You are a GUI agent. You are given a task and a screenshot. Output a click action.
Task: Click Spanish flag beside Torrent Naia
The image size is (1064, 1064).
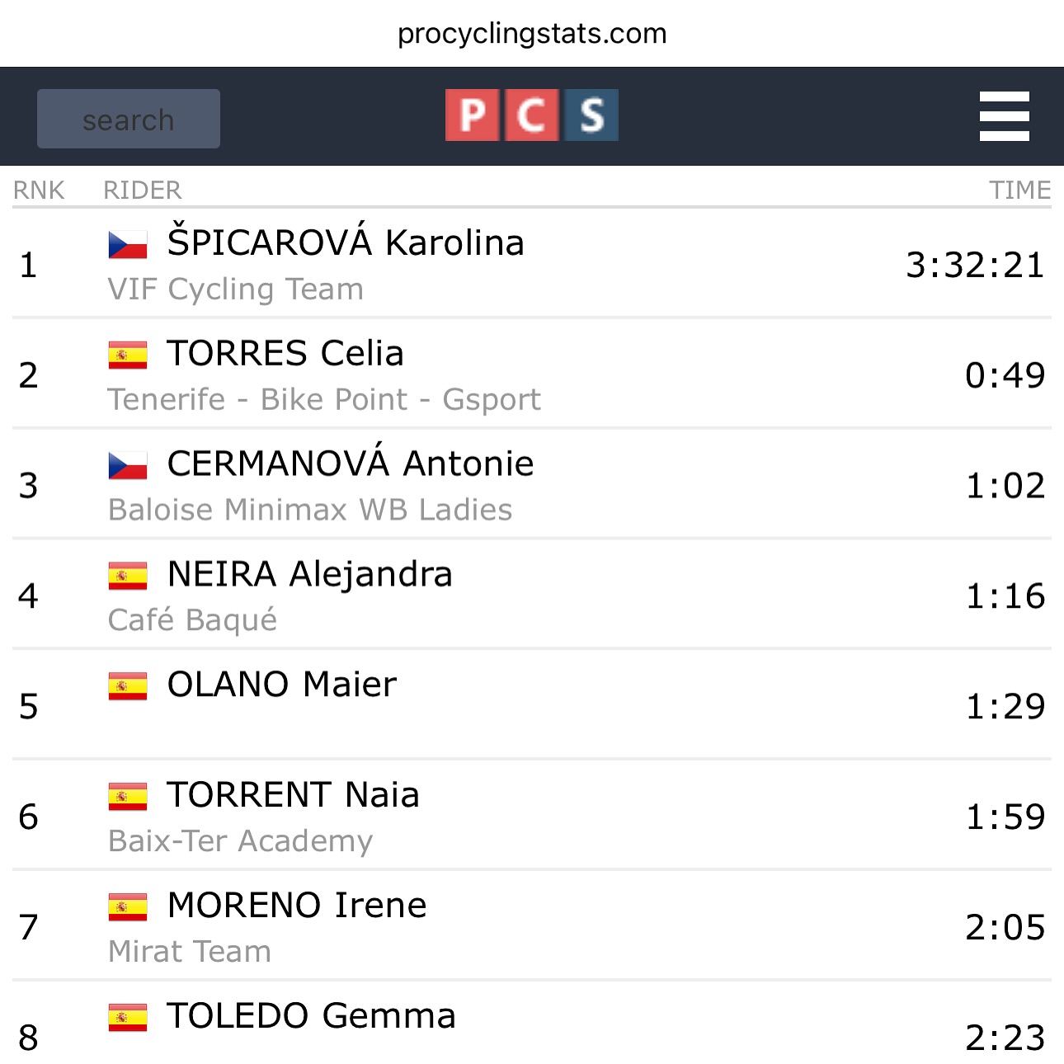click(128, 797)
